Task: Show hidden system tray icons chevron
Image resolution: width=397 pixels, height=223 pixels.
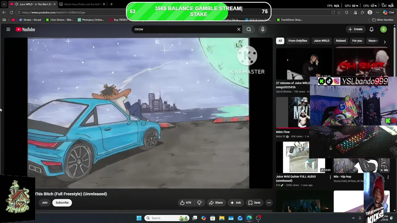Action: 353,218
